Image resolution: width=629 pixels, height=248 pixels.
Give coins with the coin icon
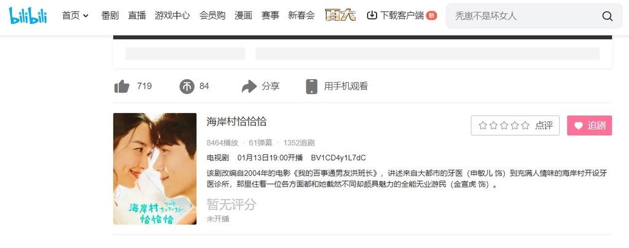(x=187, y=87)
